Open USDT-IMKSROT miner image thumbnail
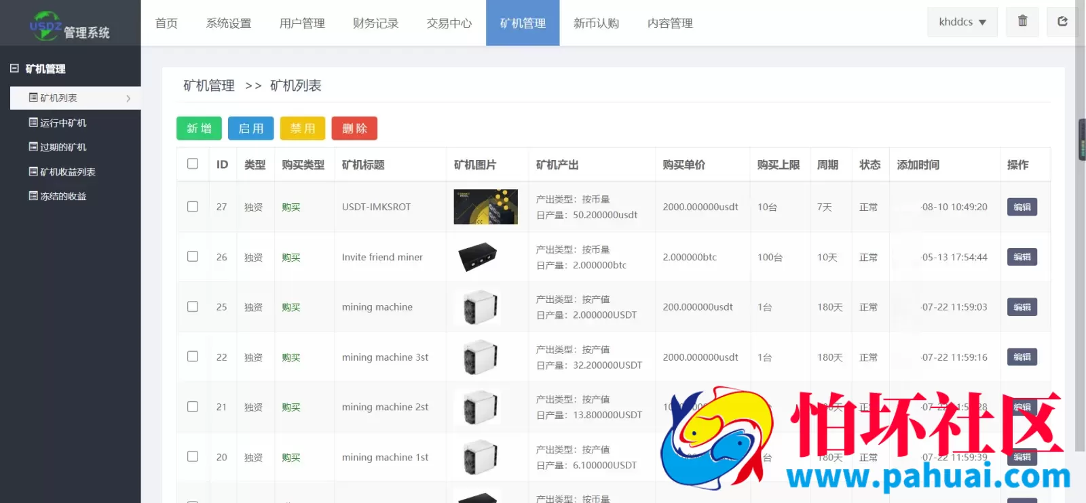The image size is (1086, 503). click(x=486, y=207)
